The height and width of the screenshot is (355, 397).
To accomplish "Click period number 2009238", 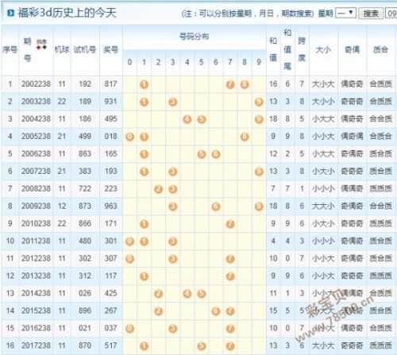I will [x=36, y=206].
